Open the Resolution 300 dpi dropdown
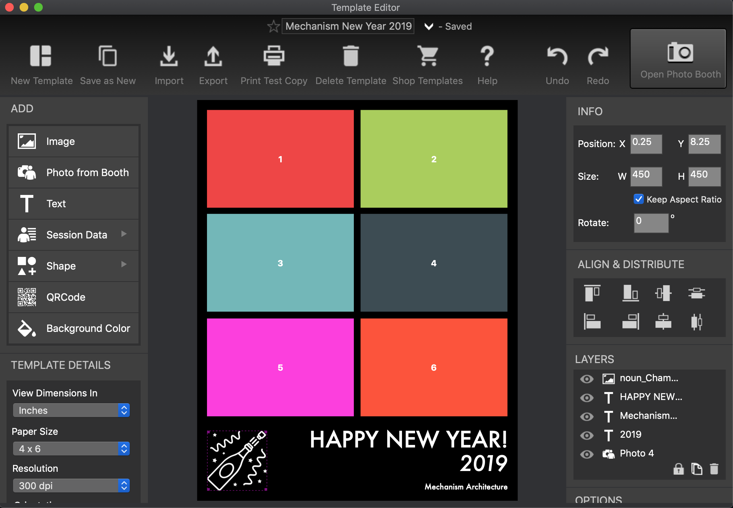The image size is (733, 508). click(x=71, y=486)
